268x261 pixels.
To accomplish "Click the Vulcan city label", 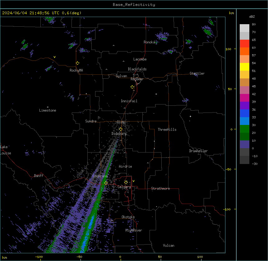I will (x=169, y=246).
